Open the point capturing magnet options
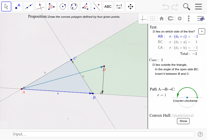The image size is (207, 140). click(171, 18)
